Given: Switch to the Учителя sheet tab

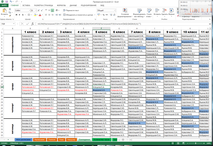Looking at the screenshot, I should (51, 139).
